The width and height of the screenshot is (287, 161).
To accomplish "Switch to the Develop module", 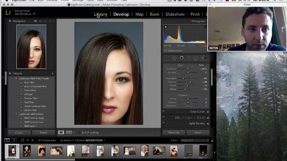I will point(121,14).
